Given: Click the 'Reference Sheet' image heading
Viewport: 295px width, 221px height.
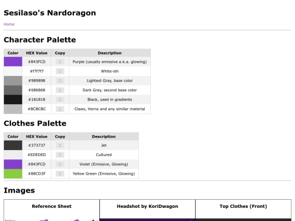Looking at the screenshot, I should coord(51,206).
